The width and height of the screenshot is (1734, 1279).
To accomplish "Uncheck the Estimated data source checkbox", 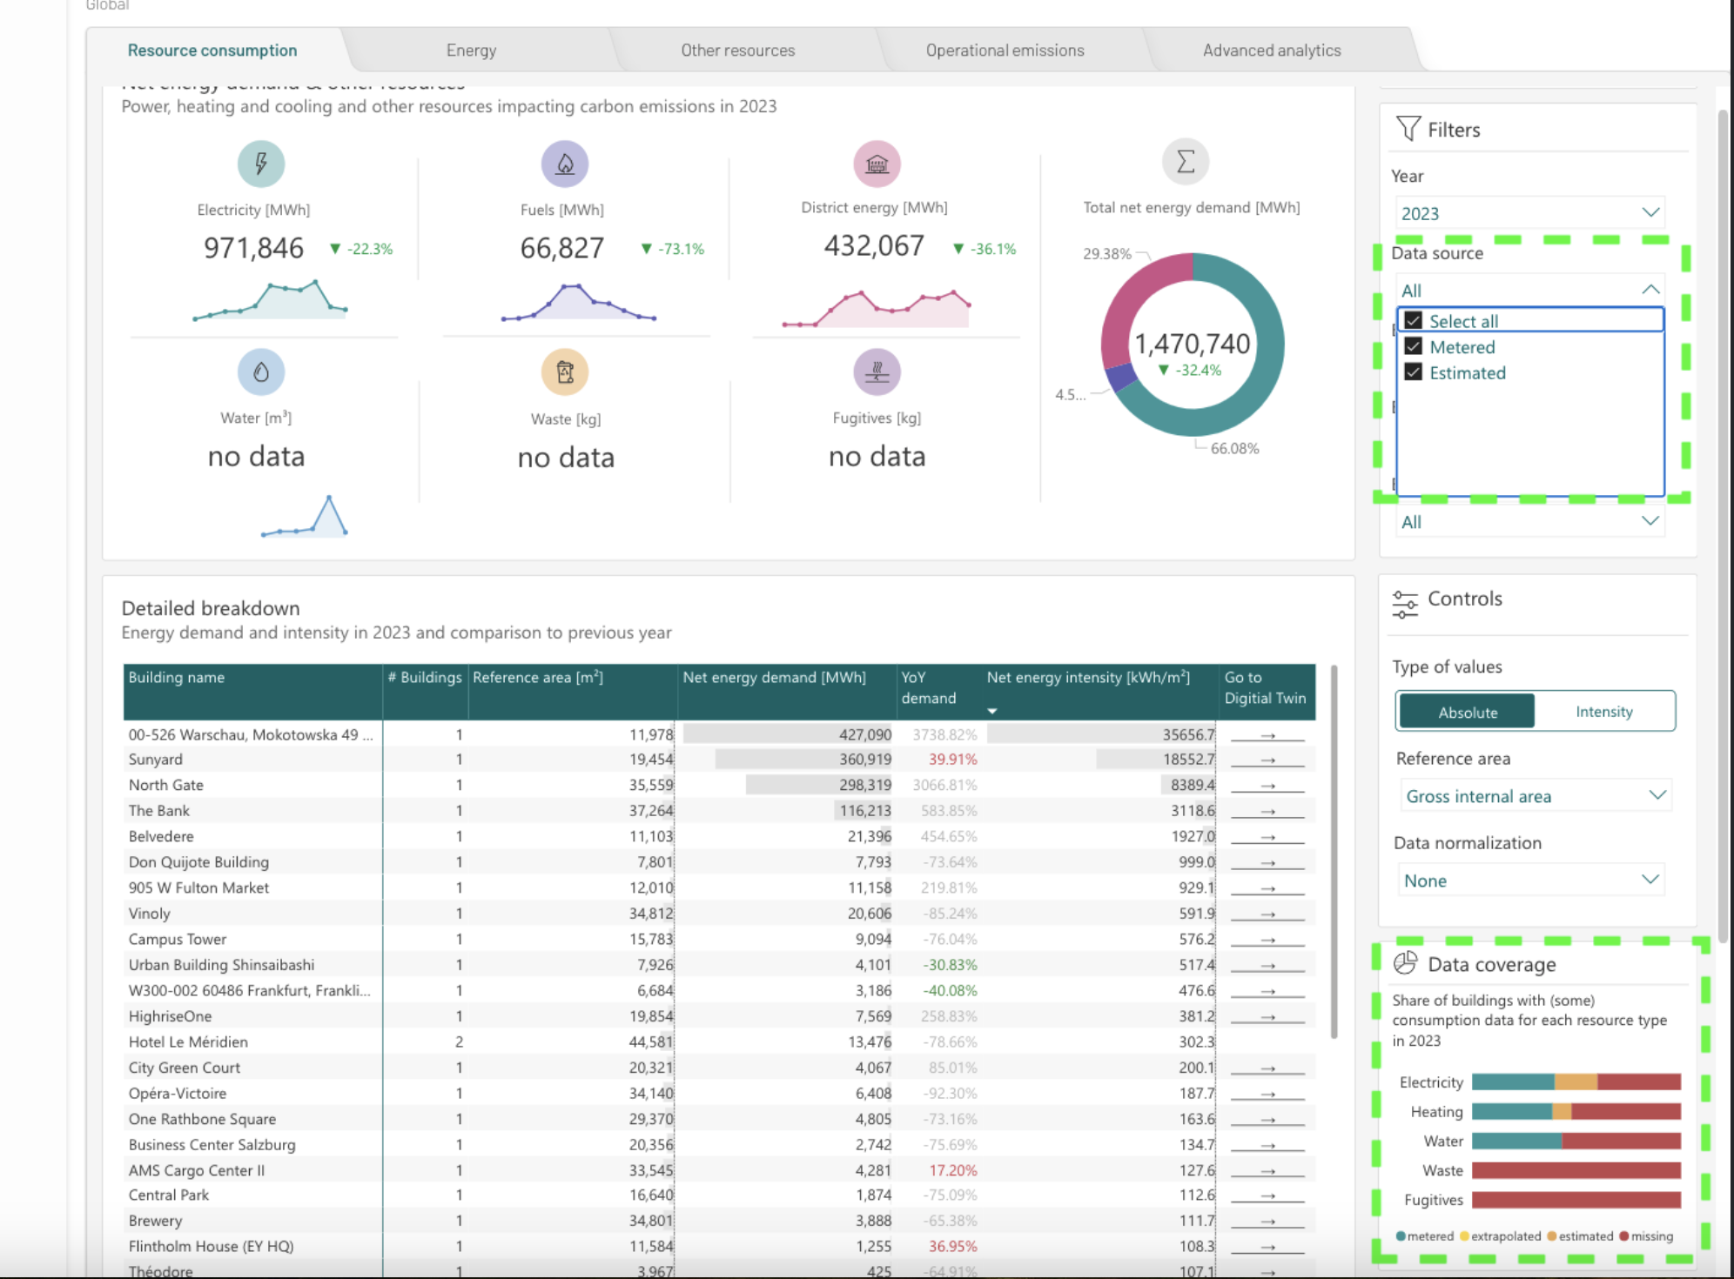I will tap(1414, 372).
